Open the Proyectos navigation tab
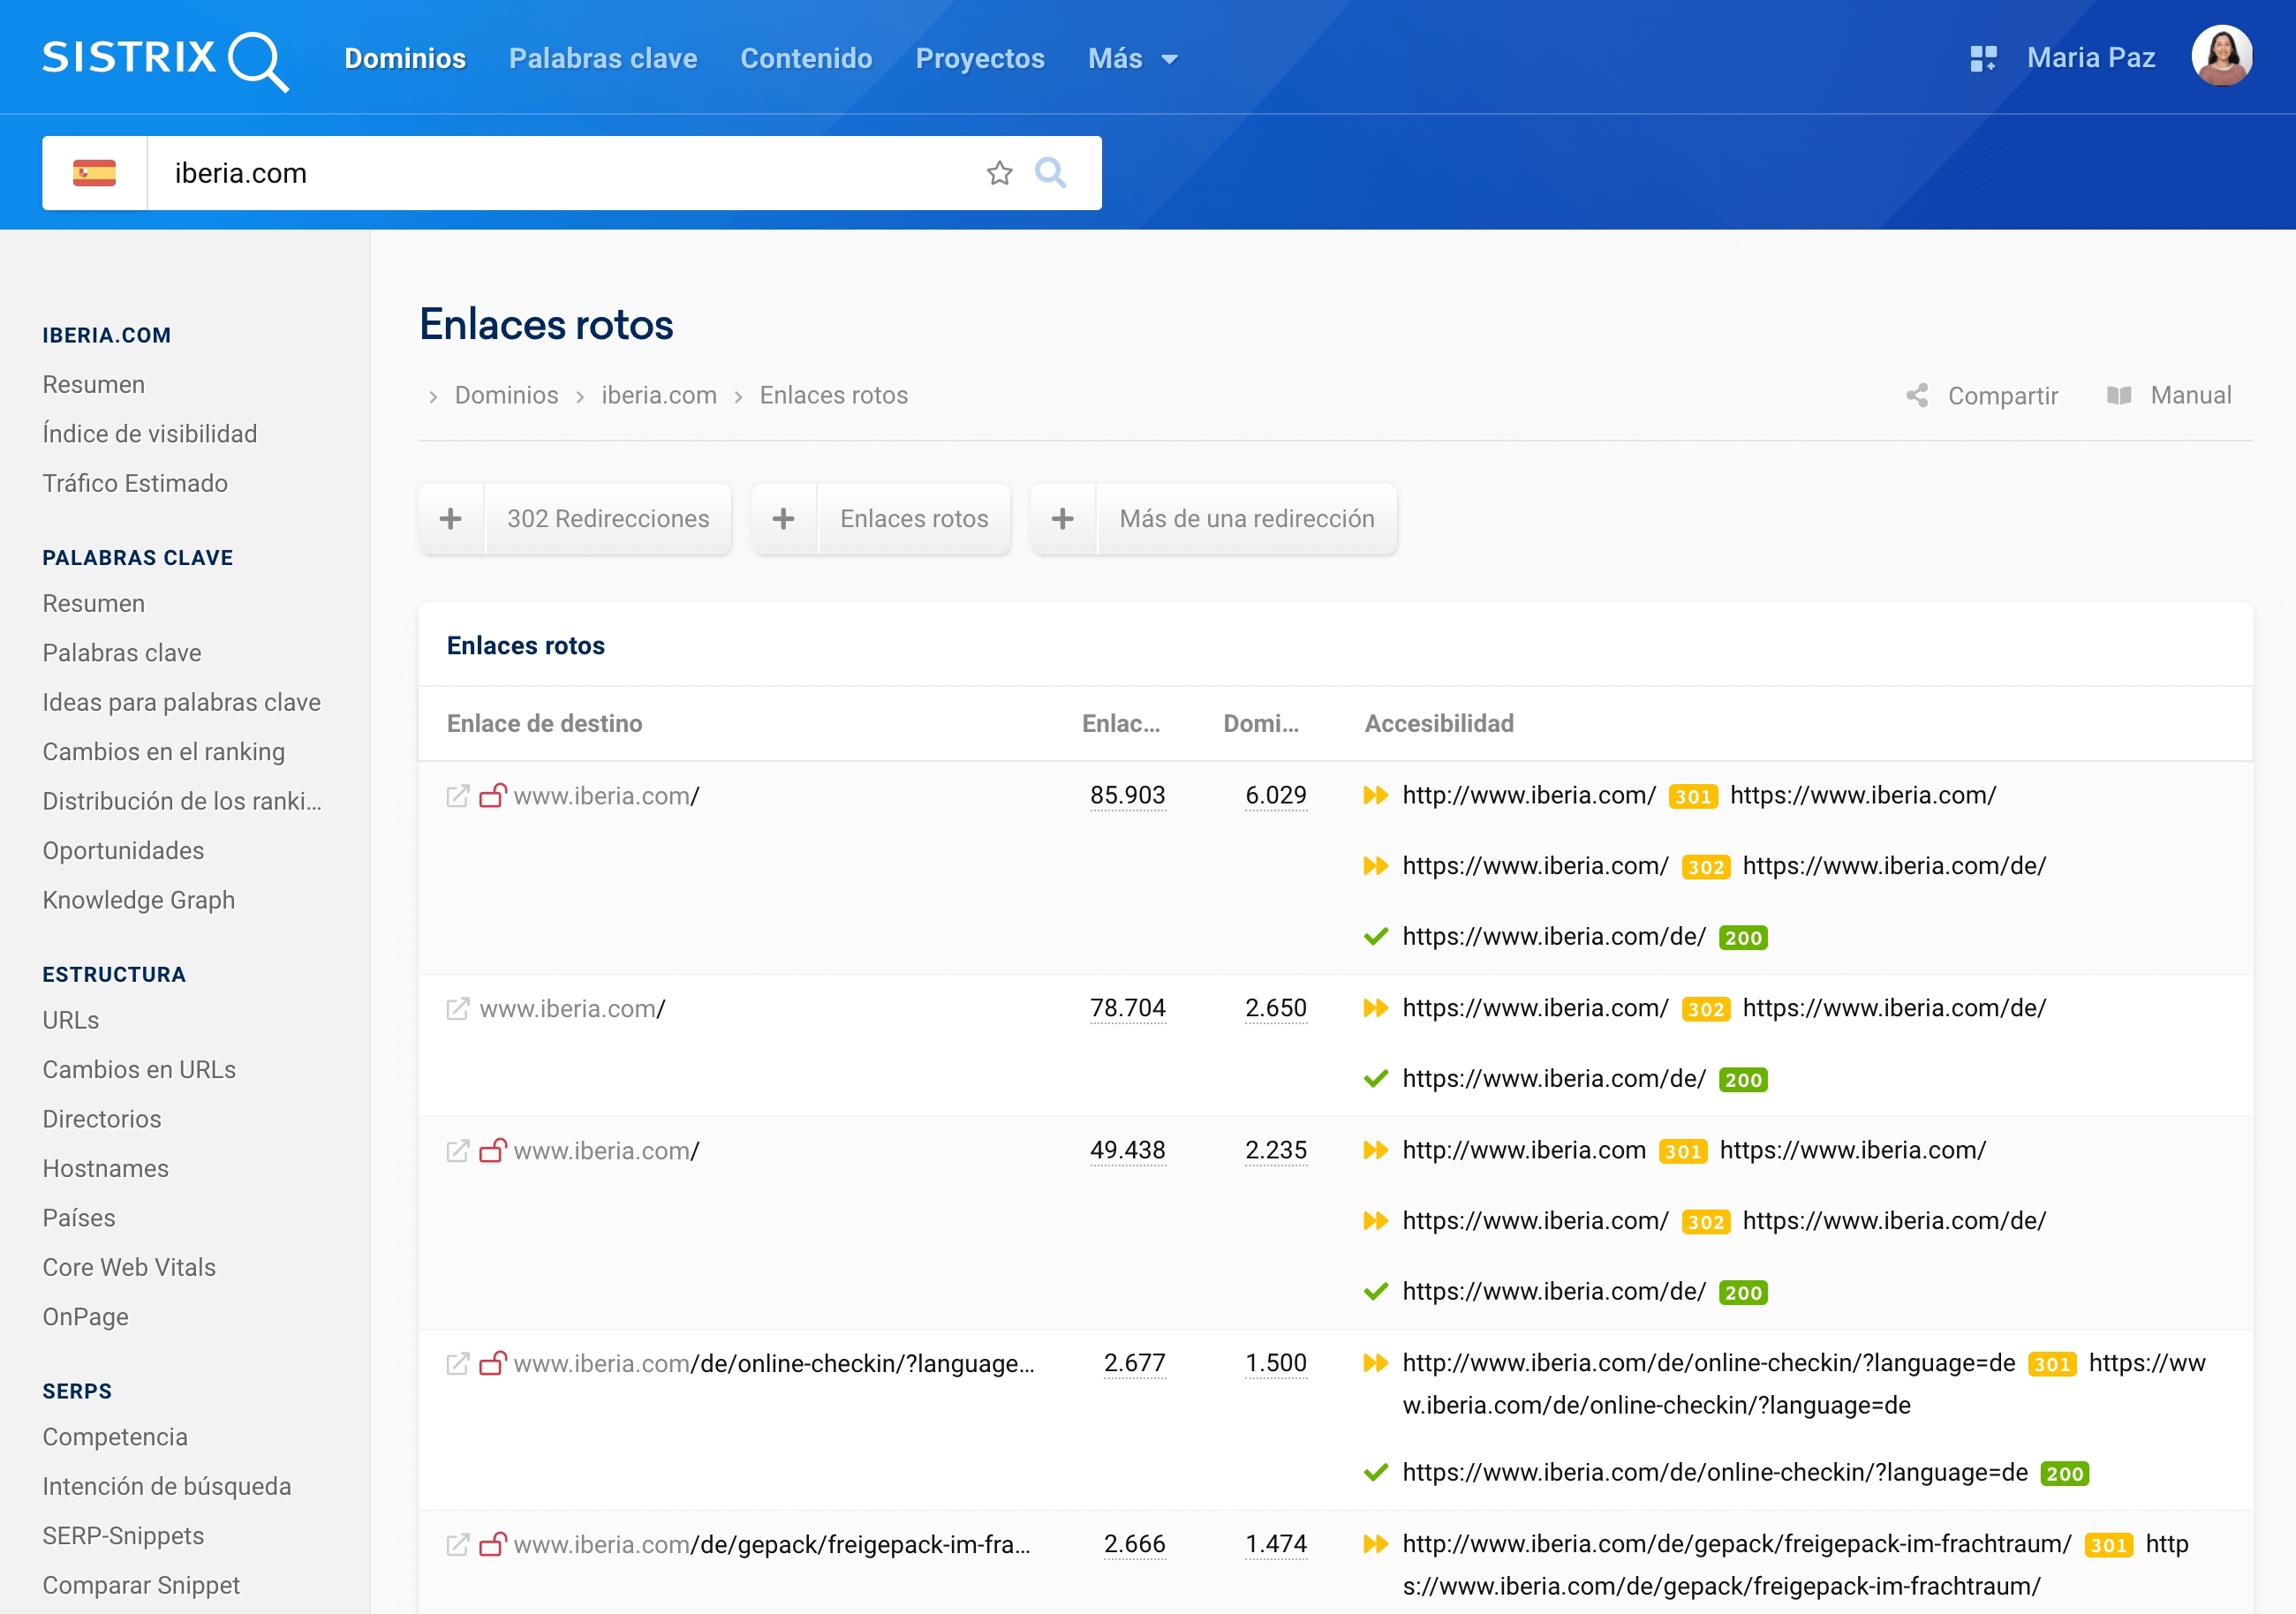This screenshot has width=2296, height=1614. [x=979, y=59]
